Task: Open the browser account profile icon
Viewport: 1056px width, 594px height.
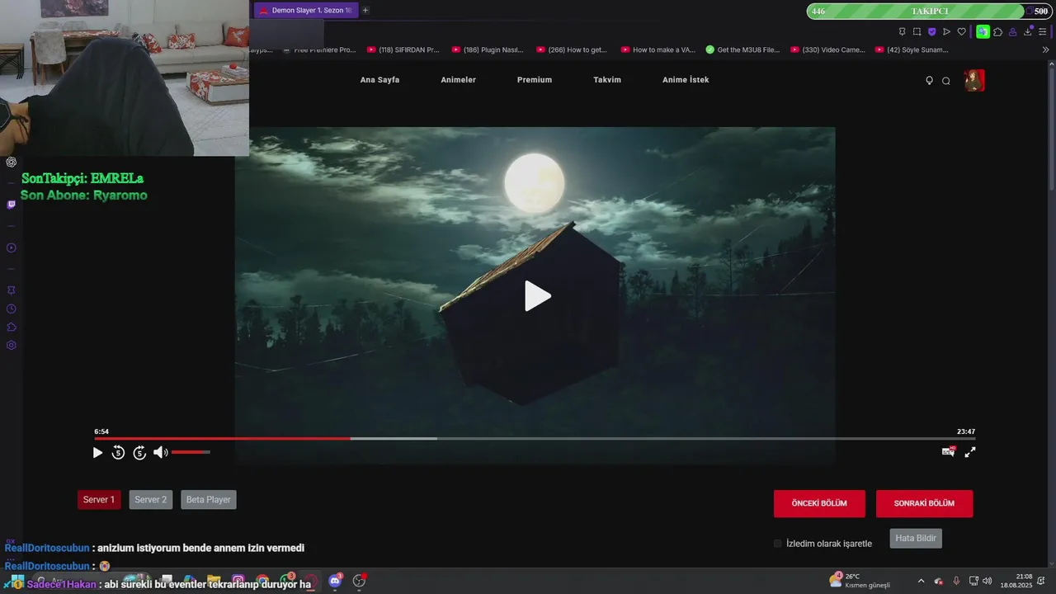Action: (1013, 31)
